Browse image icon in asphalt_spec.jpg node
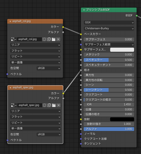Image resolution: width=141 pixels, height=154 pixels. [14, 105]
